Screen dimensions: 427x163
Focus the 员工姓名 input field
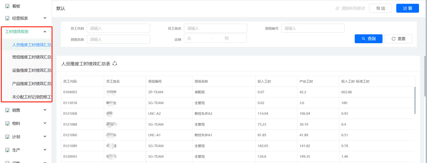216,28
